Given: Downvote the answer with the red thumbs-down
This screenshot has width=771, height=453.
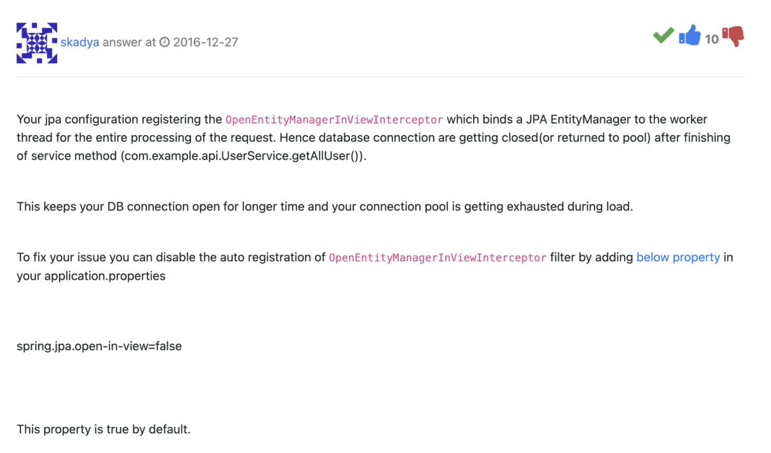Looking at the screenshot, I should click(733, 36).
